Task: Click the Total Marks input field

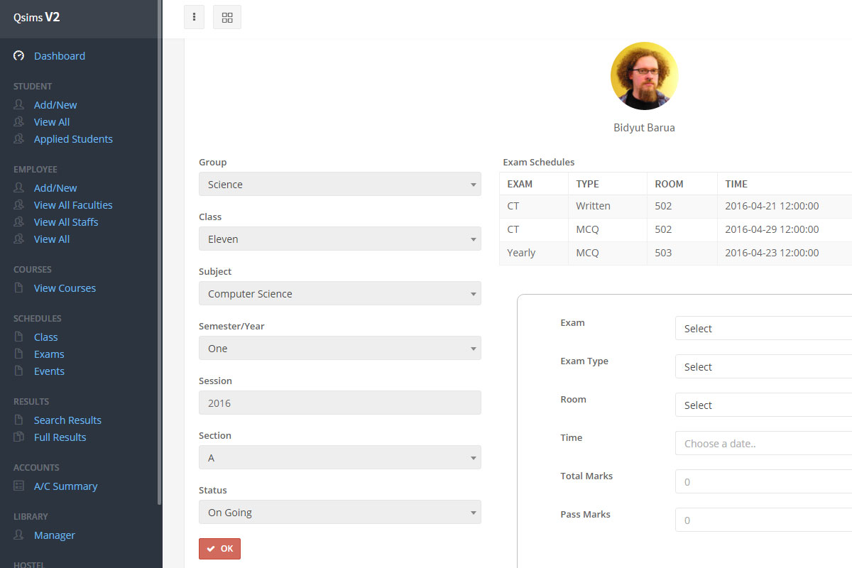Action: click(x=763, y=482)
